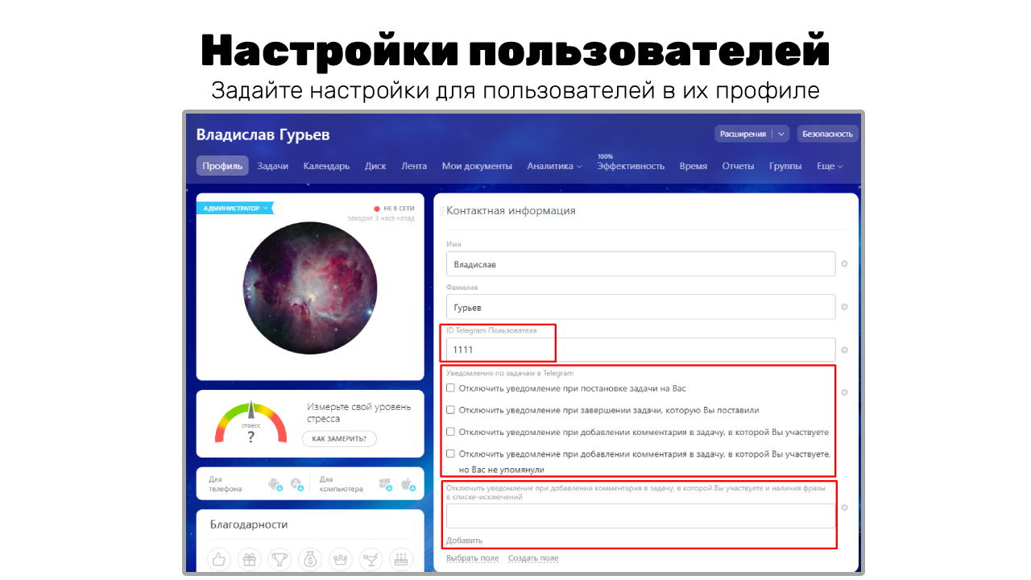Click the ID Telegram Пользователя input field

tap(641, 350)
